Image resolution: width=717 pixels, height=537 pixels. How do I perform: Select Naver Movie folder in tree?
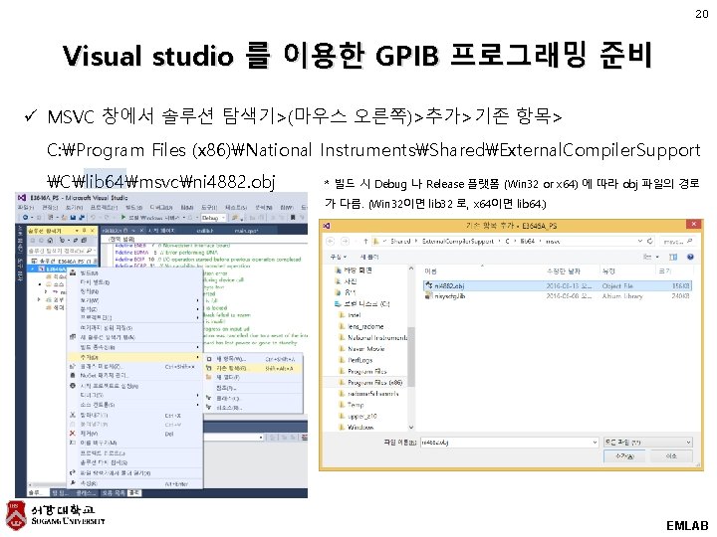coord(361,349)
